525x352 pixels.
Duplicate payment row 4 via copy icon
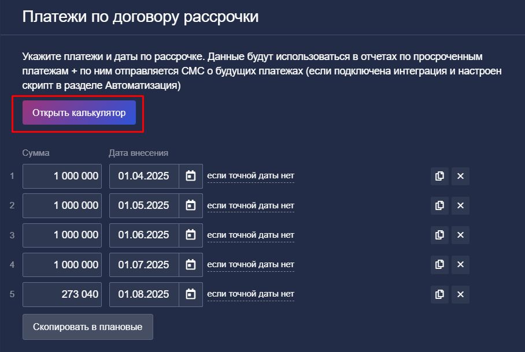point(439,265)
